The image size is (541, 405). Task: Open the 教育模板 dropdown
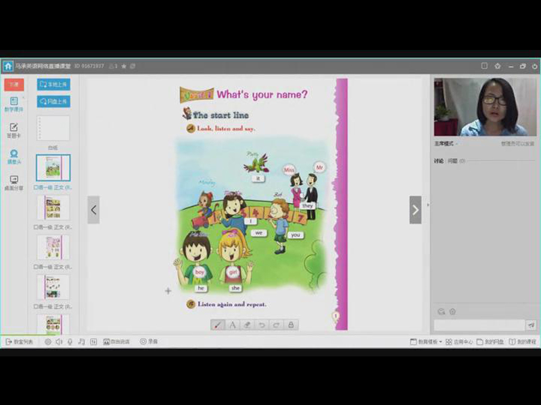click(426, 342)
